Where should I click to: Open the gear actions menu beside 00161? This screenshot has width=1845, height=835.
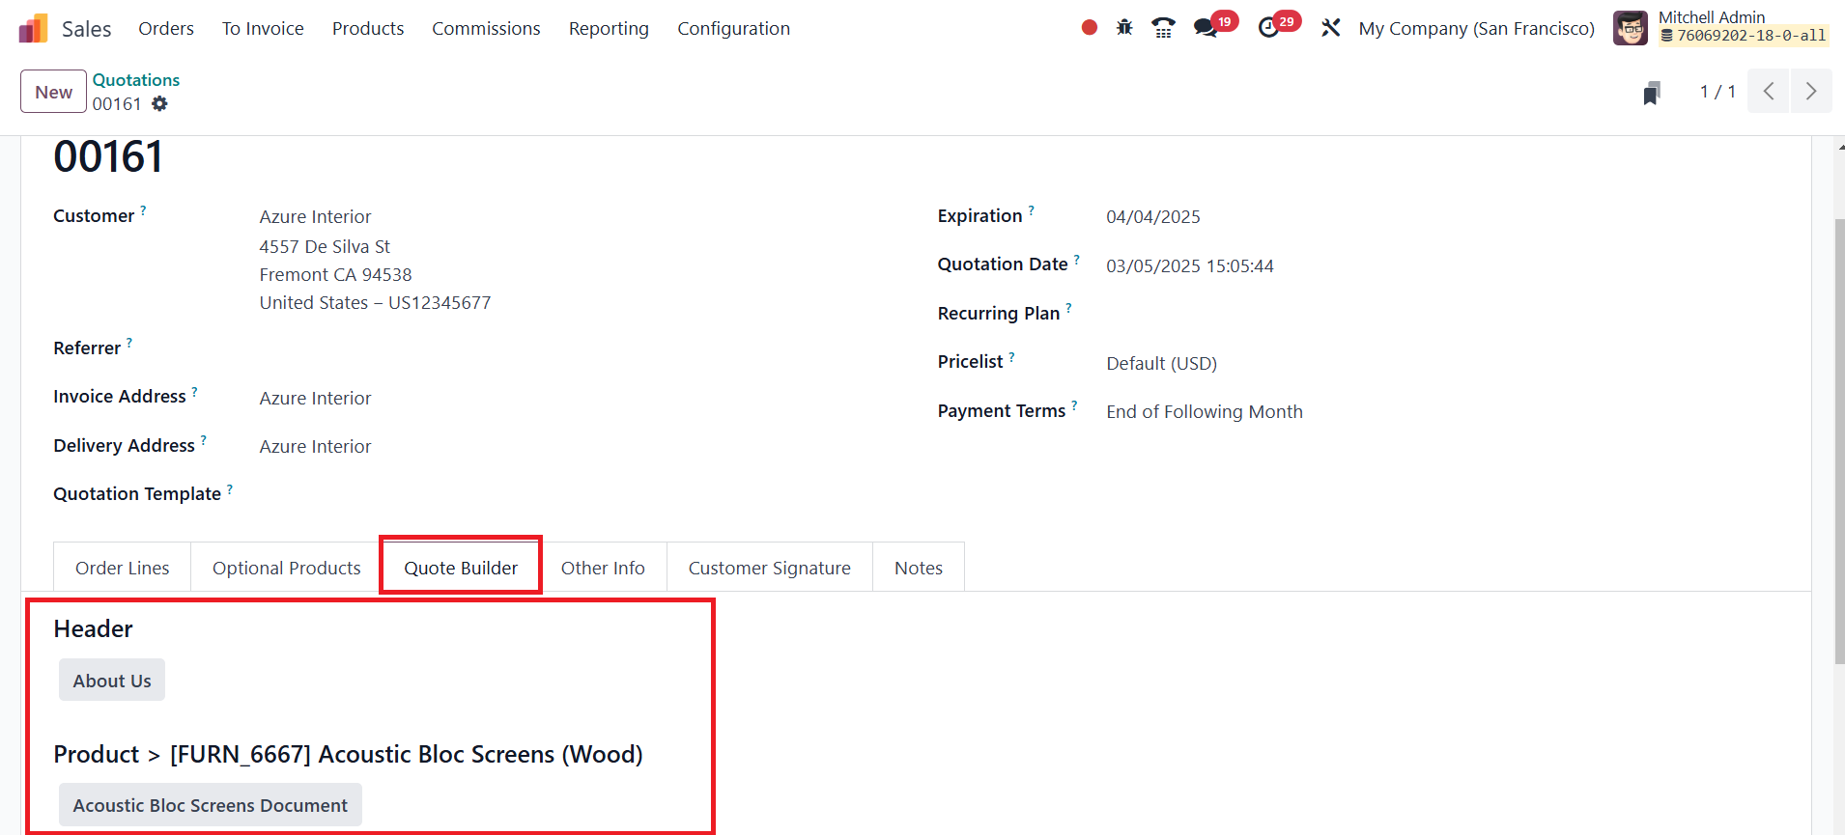click(x=160, y=103)
